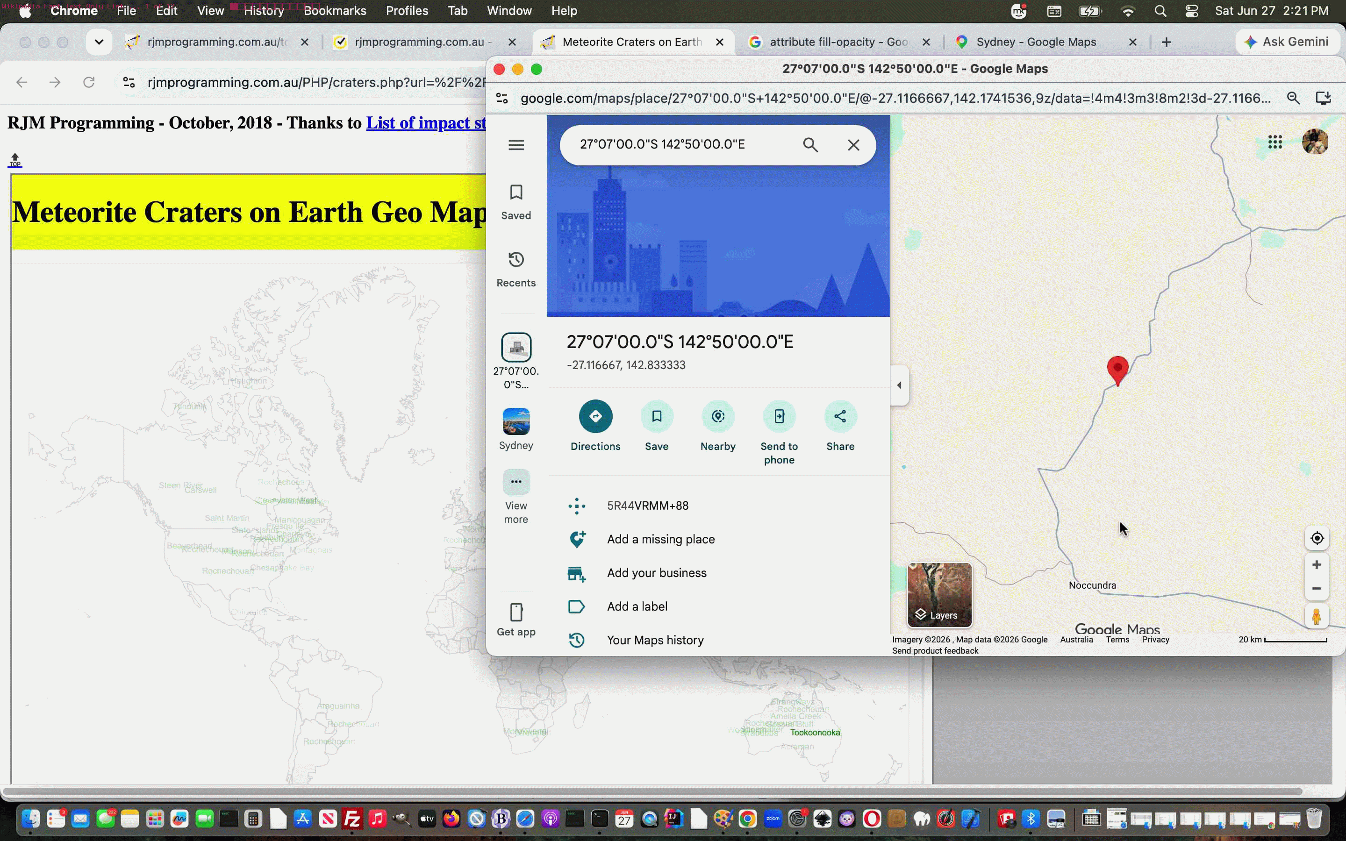Open the List of impact structures link
This screenshot has width=1346, height=841.
coord(426,123)
